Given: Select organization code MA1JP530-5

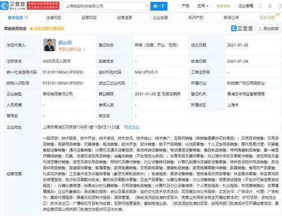Looking at the screenshot, I should [x=146, y=72].
